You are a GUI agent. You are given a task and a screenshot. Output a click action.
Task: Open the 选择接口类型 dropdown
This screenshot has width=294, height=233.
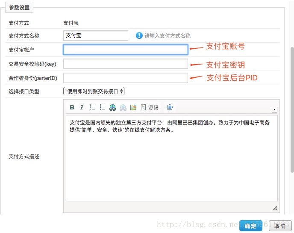tap(94, 91)
